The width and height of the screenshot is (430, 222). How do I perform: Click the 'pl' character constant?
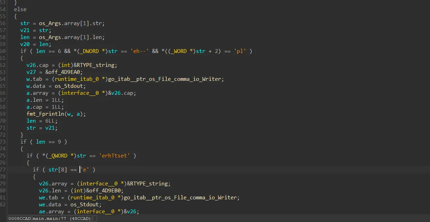point(240,51)
